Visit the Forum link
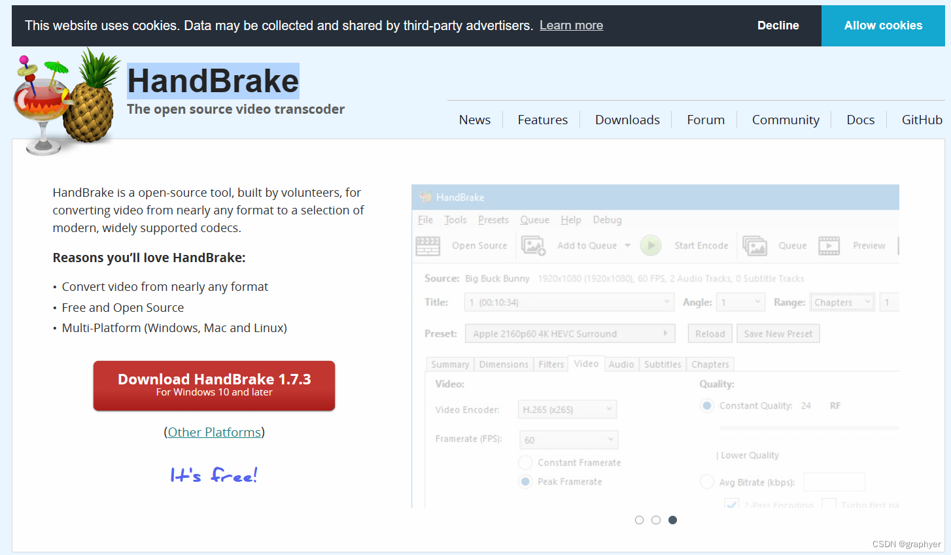The width and height of the screenshot is (951, 555). click(x=706, y=120)
